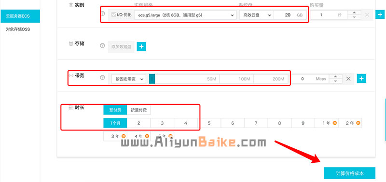Open the 高效云盘 system disk dropdown
The width and height of the screenshot is (386, 182).
tap(257, 15)
